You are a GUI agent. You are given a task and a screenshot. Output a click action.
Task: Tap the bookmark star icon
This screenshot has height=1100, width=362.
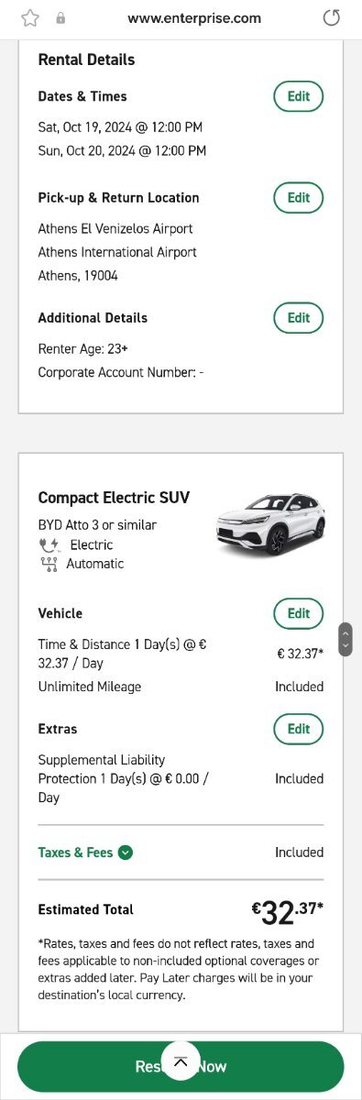30,17
